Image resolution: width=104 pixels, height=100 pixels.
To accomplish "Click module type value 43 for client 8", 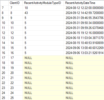I will pyautogui.click(x=43, y=13).
